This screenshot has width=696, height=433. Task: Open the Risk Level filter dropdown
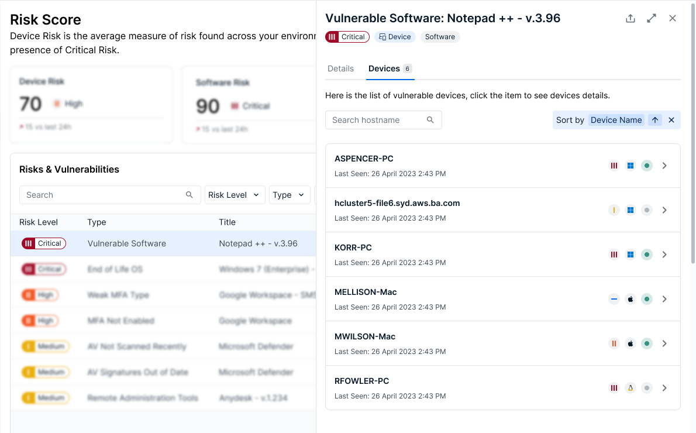235,195
